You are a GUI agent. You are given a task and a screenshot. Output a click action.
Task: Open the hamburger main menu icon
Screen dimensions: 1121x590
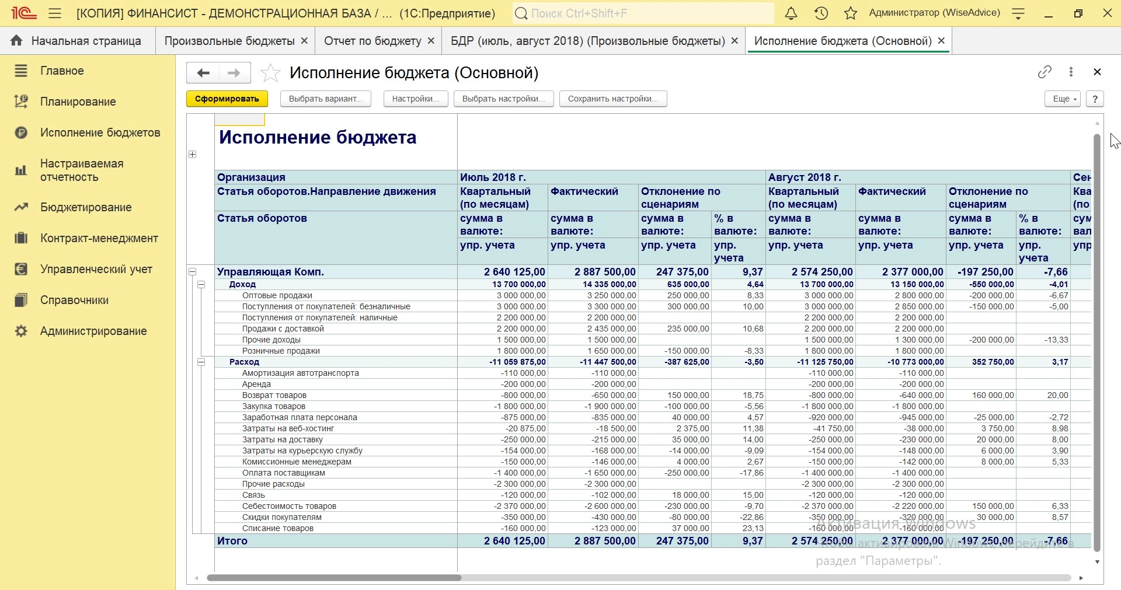(x=55, y=13)
